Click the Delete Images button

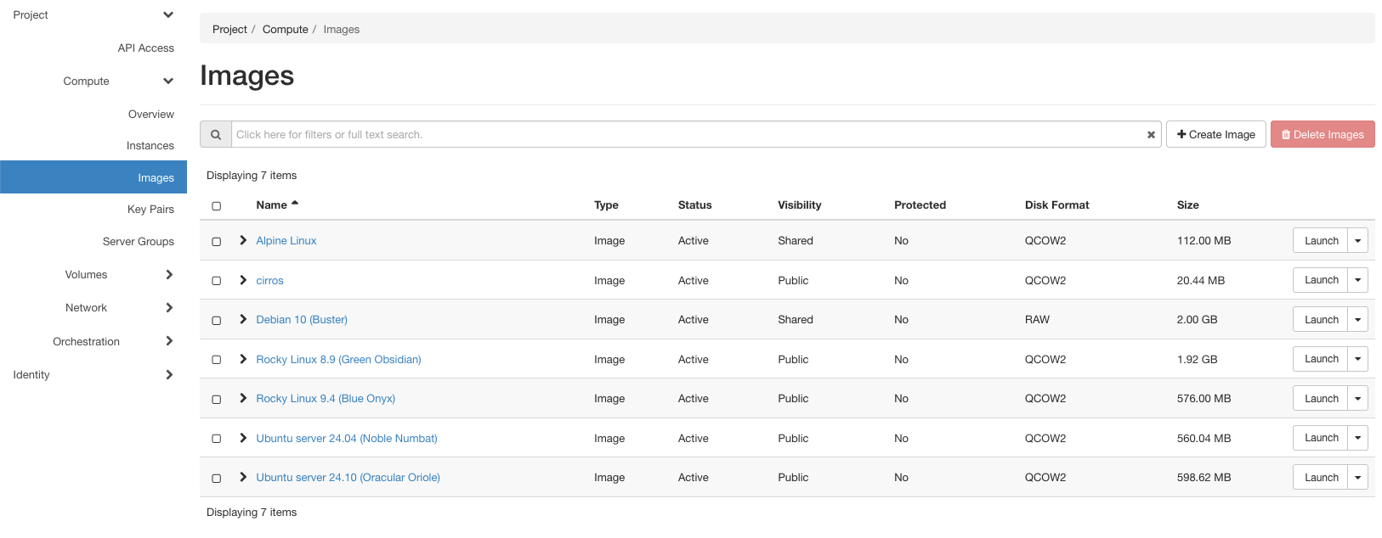coord(1323,134)
